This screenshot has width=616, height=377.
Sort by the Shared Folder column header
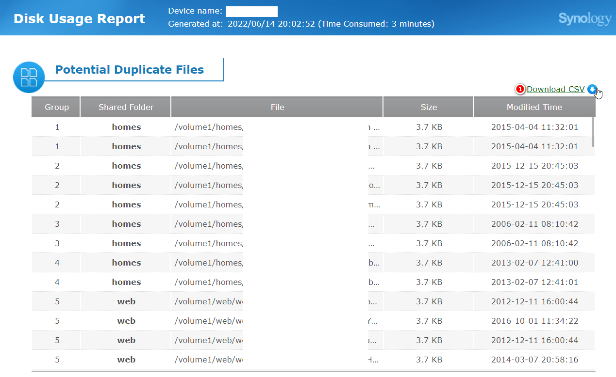(126, 107)
